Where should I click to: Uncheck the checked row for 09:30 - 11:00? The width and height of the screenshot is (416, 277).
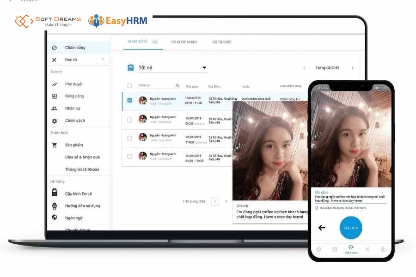click(x=129, y=100)
